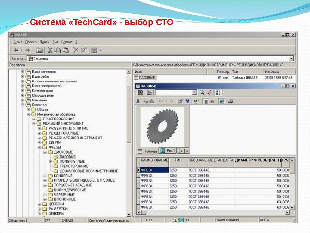This screenshot has height=233, width=310.
Task: Click the Views list icon in main toolbar
Action: (94, 50)
